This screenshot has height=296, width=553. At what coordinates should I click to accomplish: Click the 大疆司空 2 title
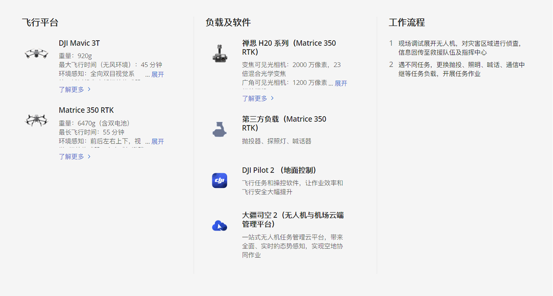click(293, 220)
